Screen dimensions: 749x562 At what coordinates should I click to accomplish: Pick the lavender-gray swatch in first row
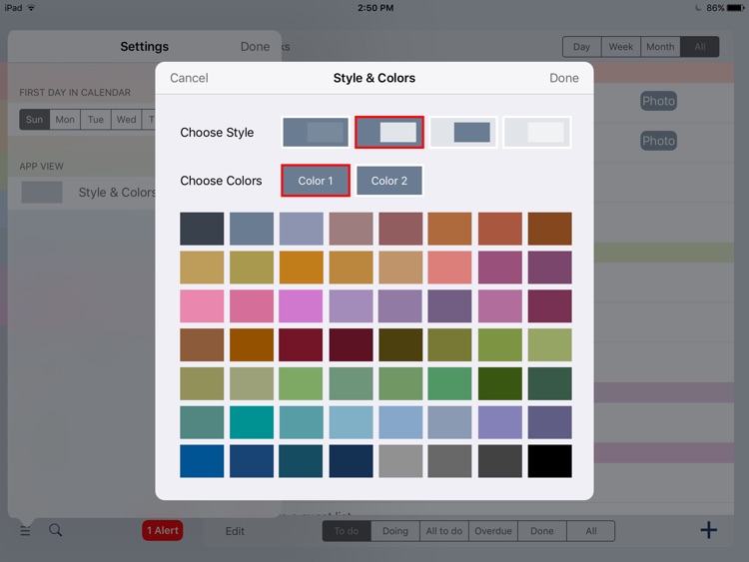coord(301,229)
